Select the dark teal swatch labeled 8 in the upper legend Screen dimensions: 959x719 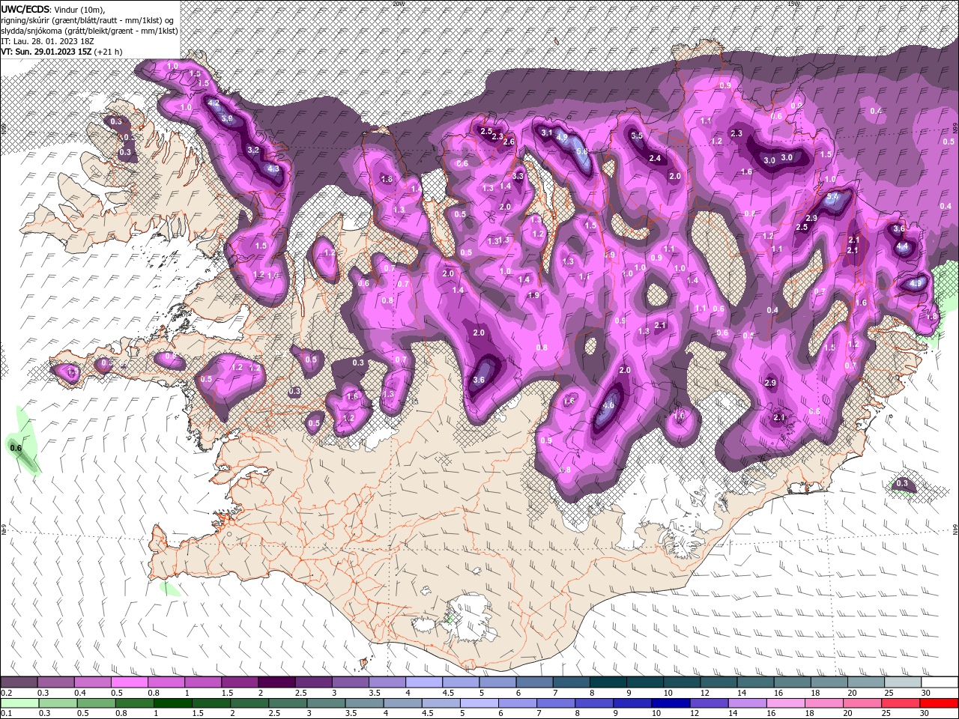pyautogui.click(x=608, y=682)
